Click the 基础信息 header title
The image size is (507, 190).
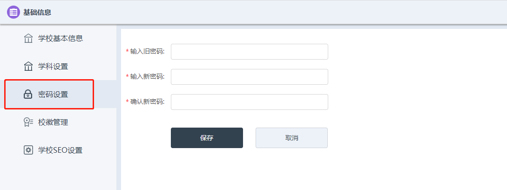pyautogui.click(x=37, y=13)
